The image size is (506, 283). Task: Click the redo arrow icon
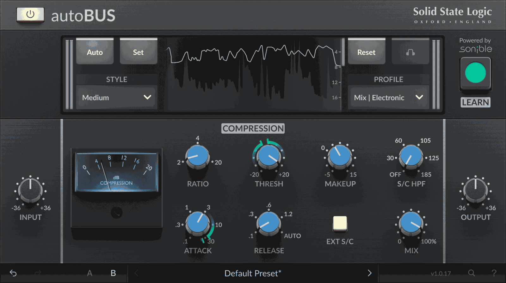(x=38, y=273)
